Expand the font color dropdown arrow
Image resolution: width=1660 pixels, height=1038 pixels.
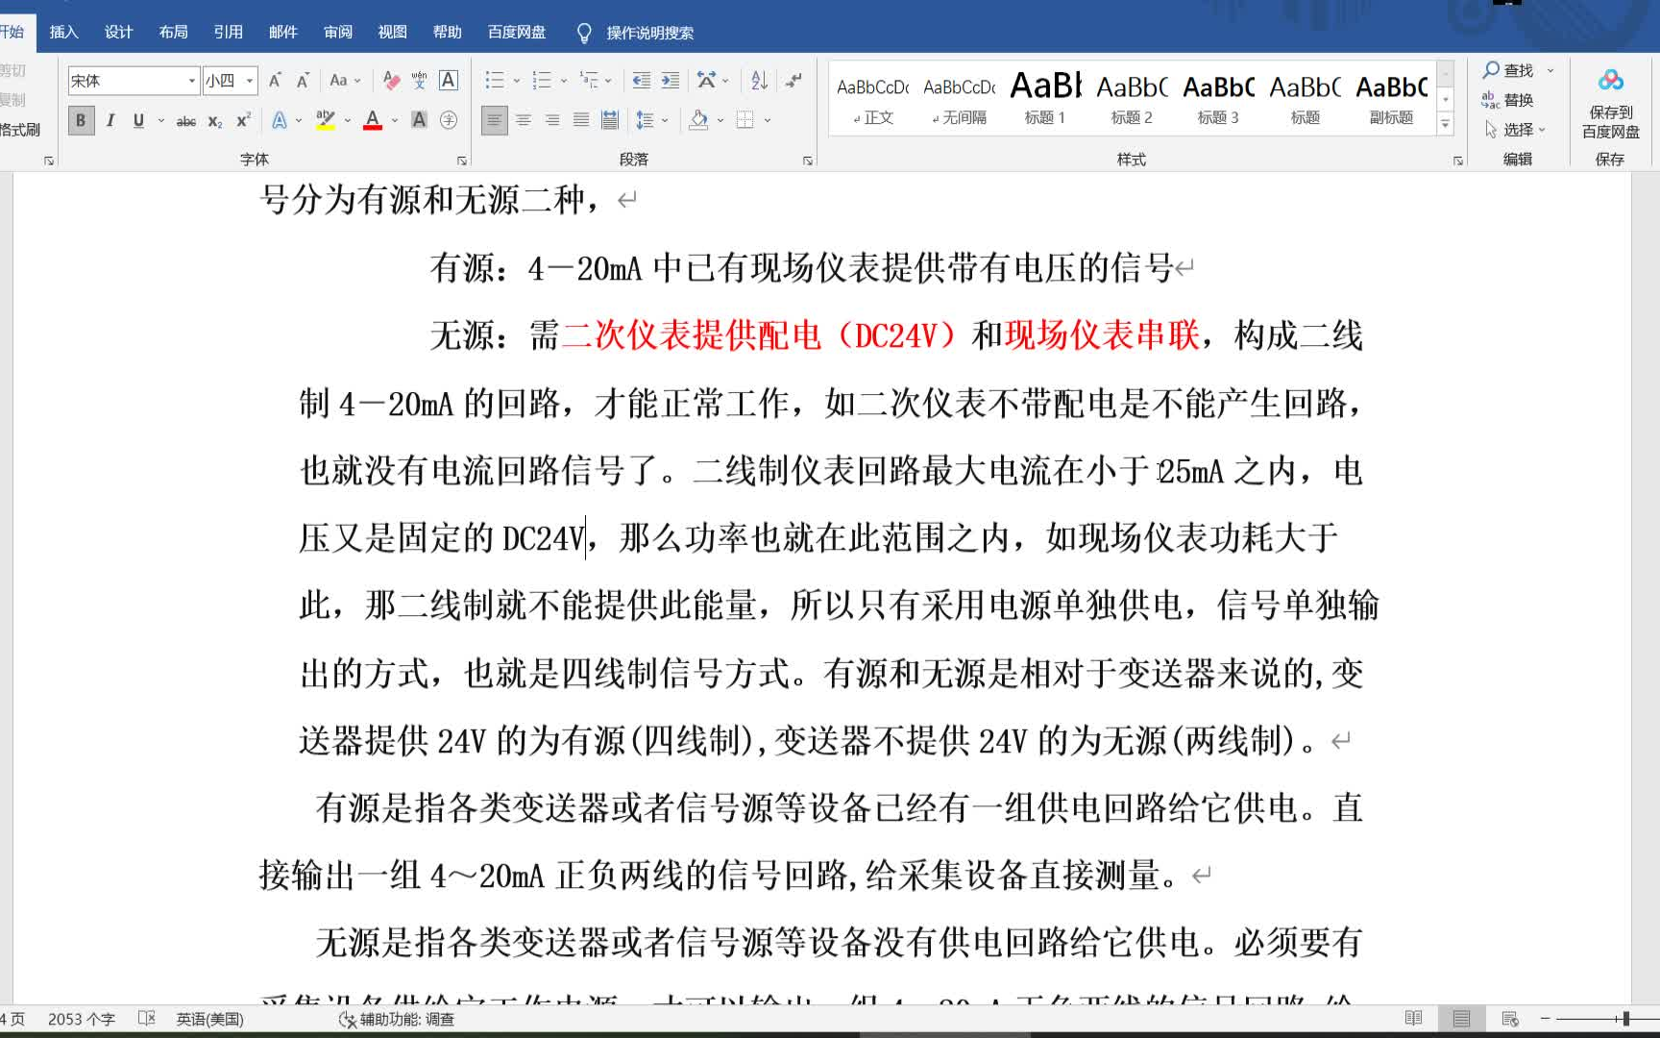[x=395, y=121]
